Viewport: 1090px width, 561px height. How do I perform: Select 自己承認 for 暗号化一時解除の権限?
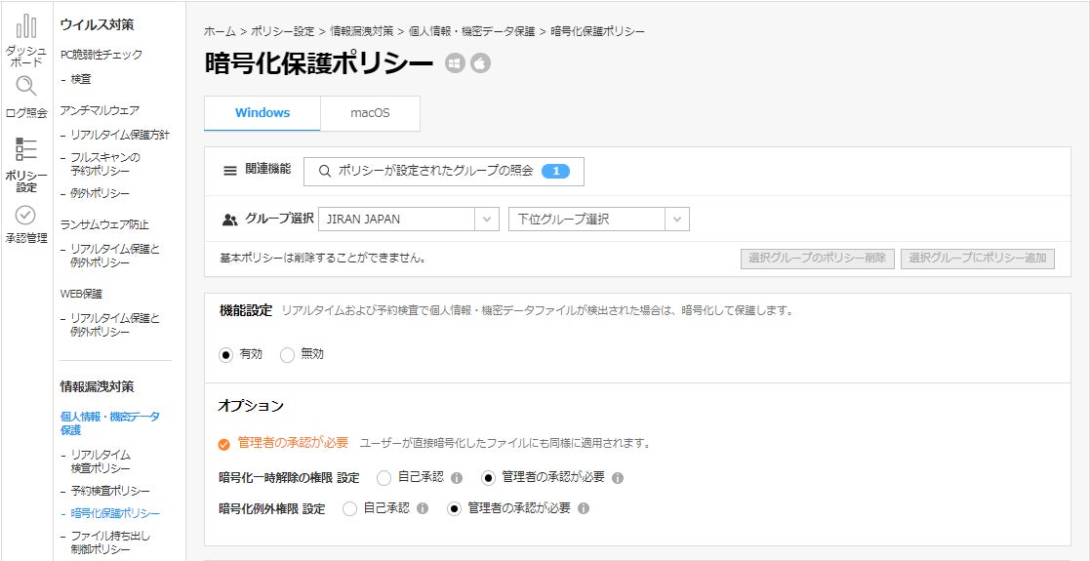click(384, 478)
